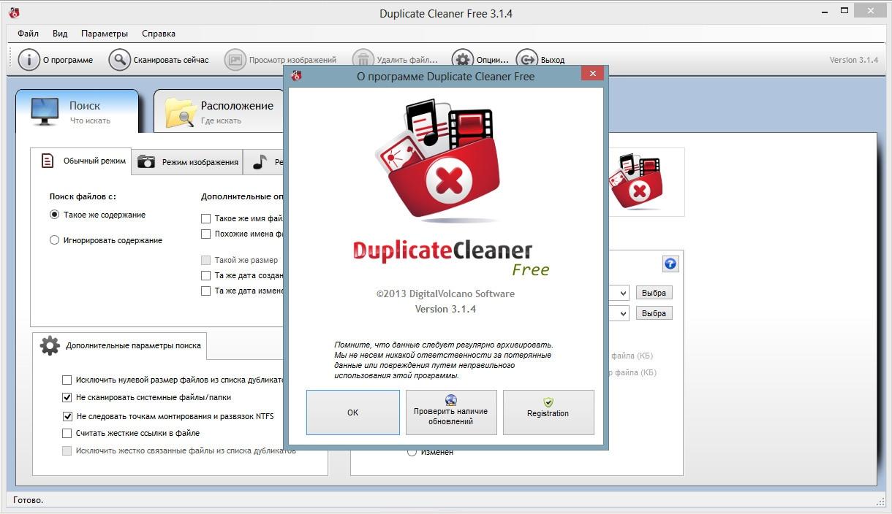Click Проверить наличие обновлений button
892x514 pixels.
point(451,413)
